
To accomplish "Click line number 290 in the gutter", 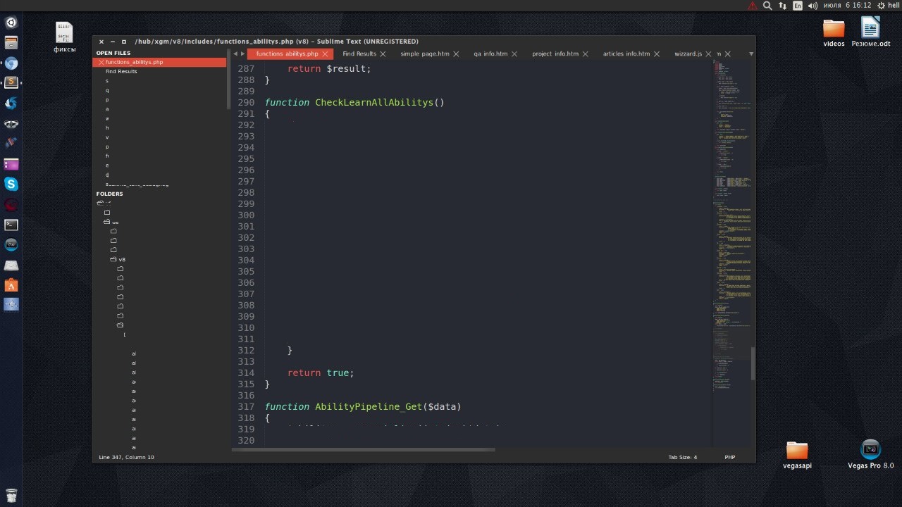I will [246, 103].
